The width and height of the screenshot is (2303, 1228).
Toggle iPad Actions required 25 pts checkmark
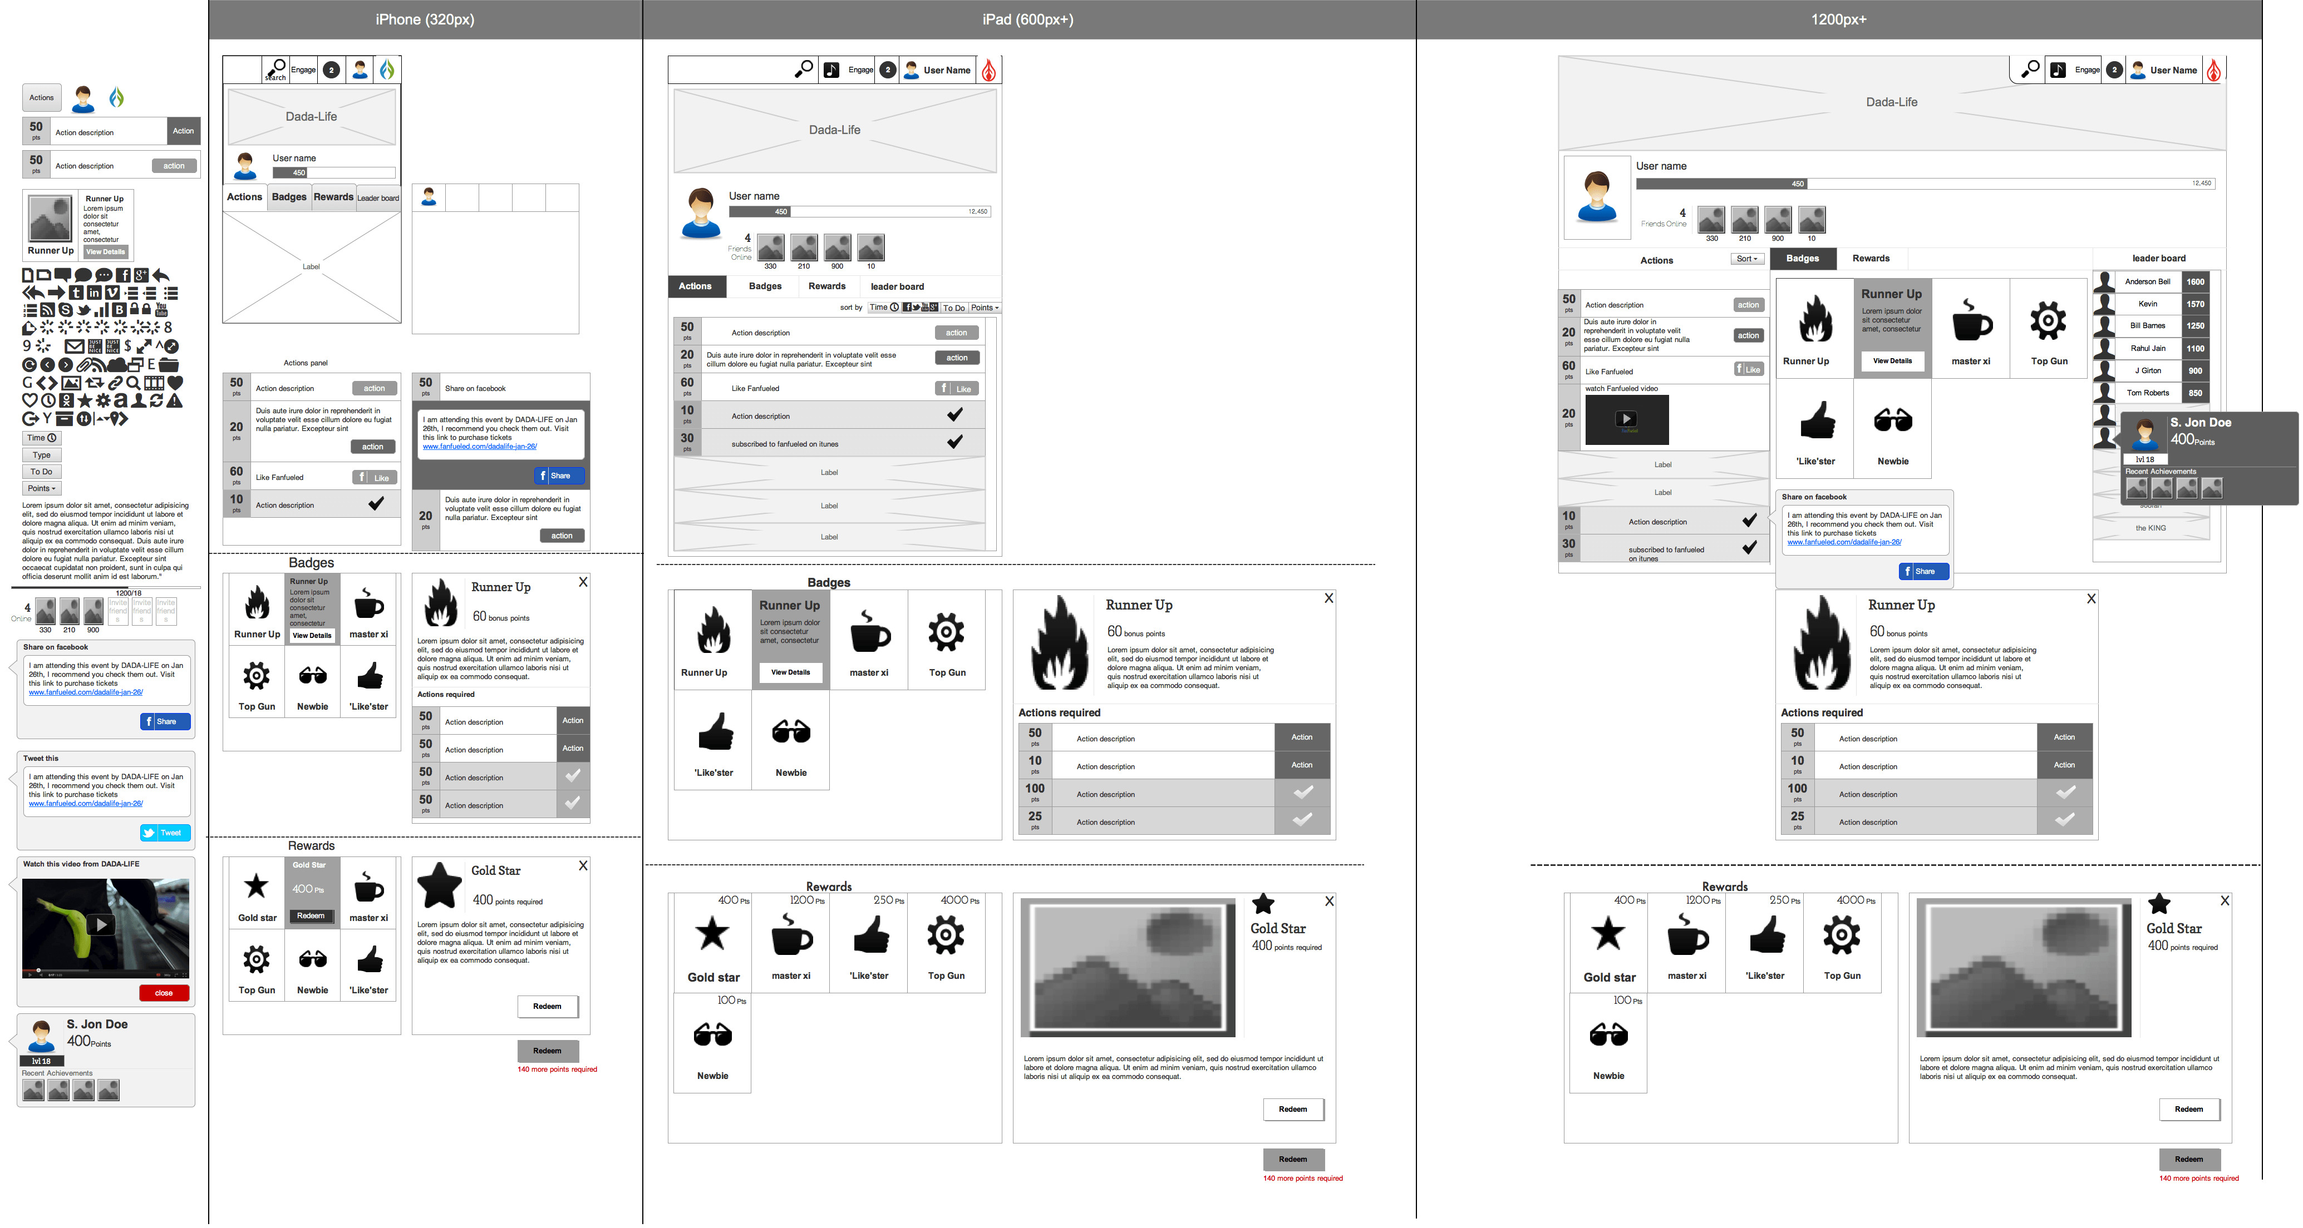(1303, 820)
